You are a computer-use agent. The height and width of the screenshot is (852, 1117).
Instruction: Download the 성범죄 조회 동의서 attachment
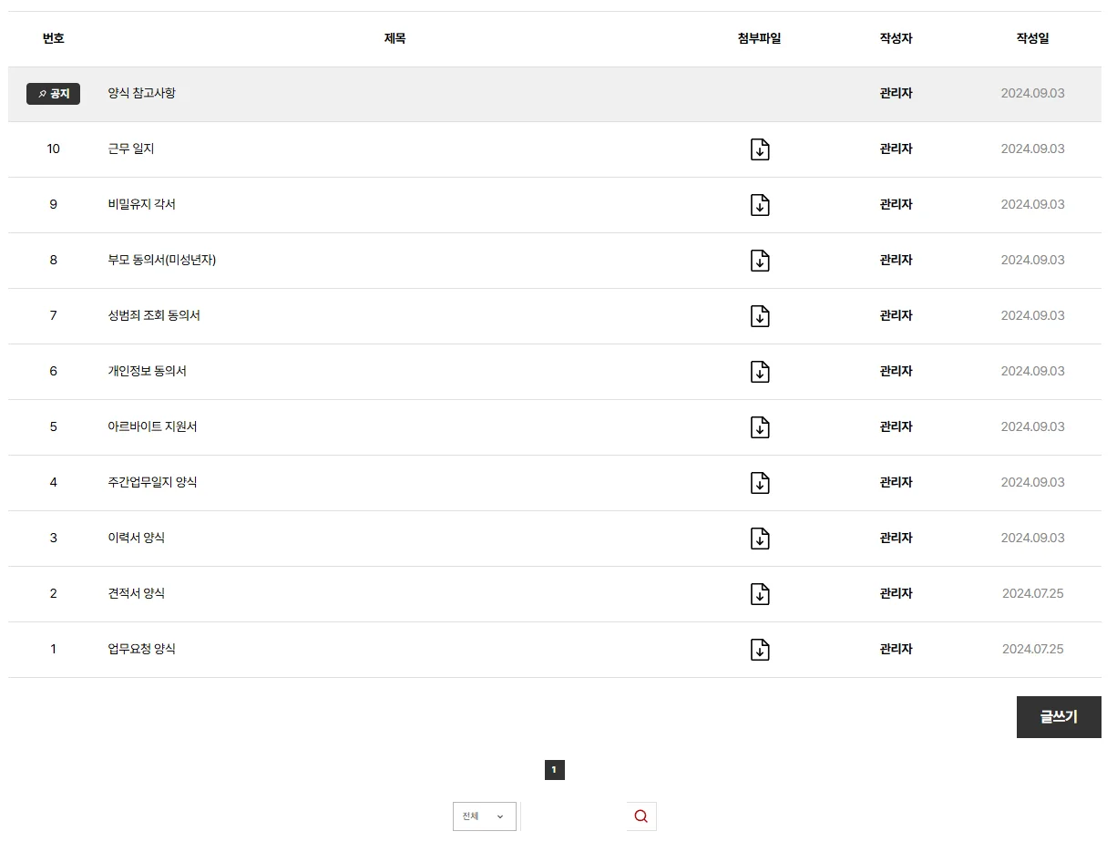click(760, 316)
